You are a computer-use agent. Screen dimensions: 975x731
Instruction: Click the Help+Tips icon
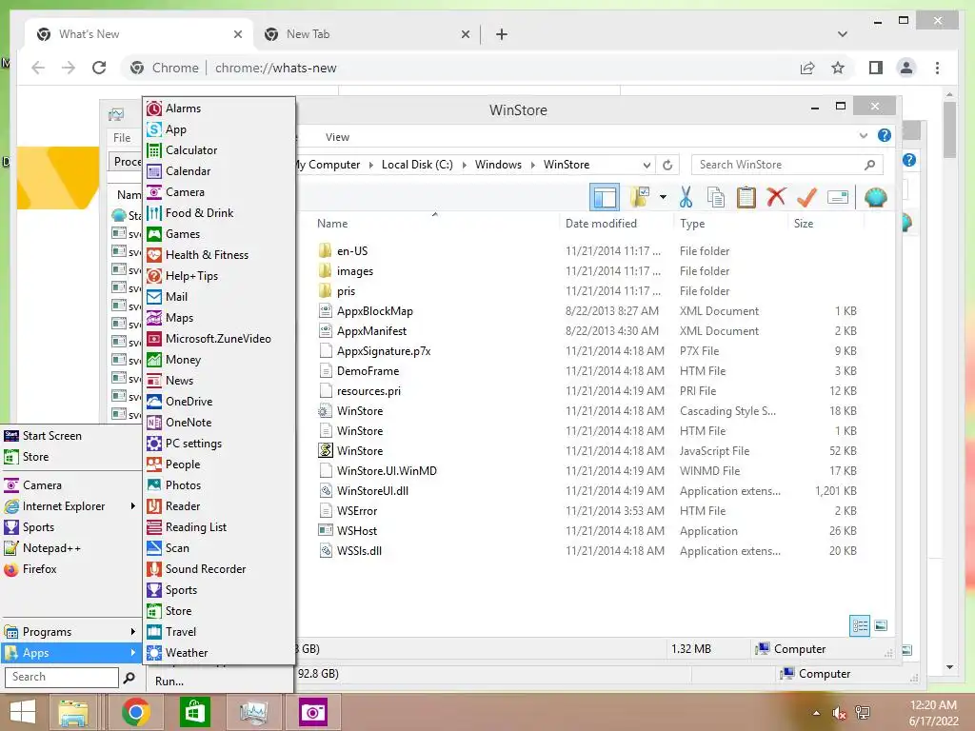(154, 276)
